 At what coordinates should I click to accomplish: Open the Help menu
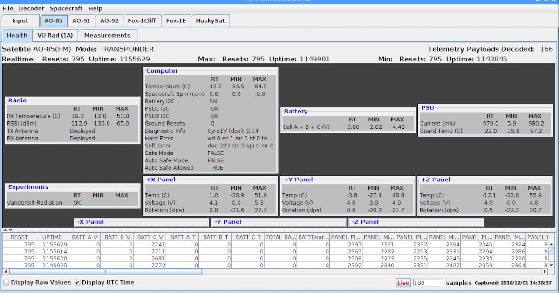pos(95,8)
